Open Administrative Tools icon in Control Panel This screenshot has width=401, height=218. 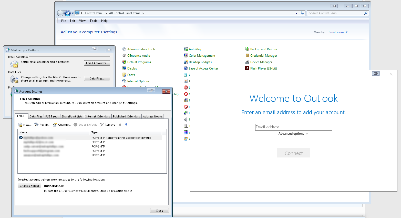click(124, 49)
